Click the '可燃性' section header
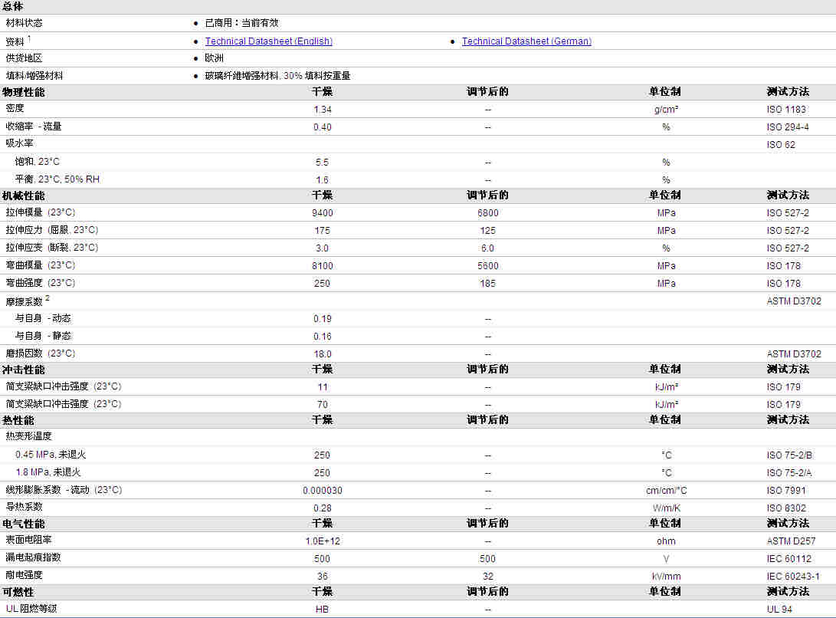Image resolution: width=836 pixels, height=618 pixels. pyautogui.click(x=18, y=593)
